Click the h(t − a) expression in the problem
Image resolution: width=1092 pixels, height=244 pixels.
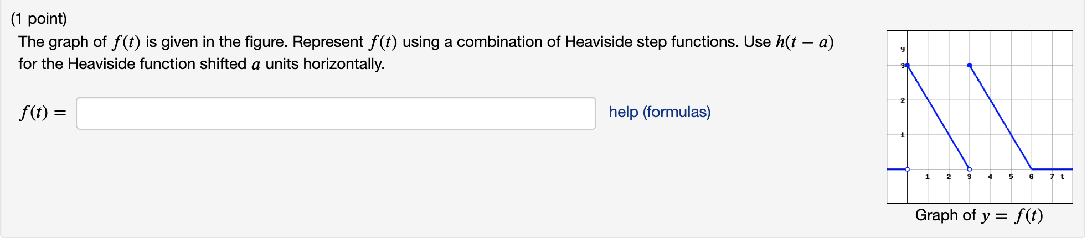(x=805, y=42)
